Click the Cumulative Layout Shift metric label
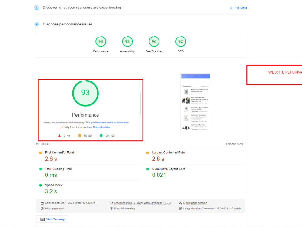 point(169,169)
